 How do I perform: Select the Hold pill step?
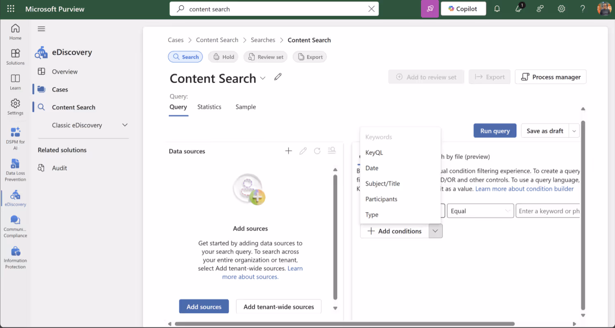[223, 57]
